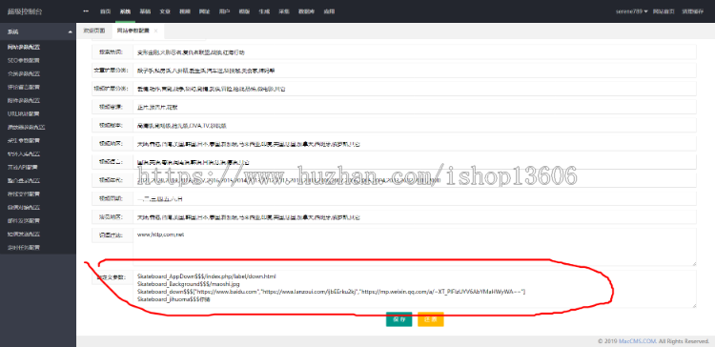
Task: Select 站外入库配置 in sidebar
Action: [24, 153]
